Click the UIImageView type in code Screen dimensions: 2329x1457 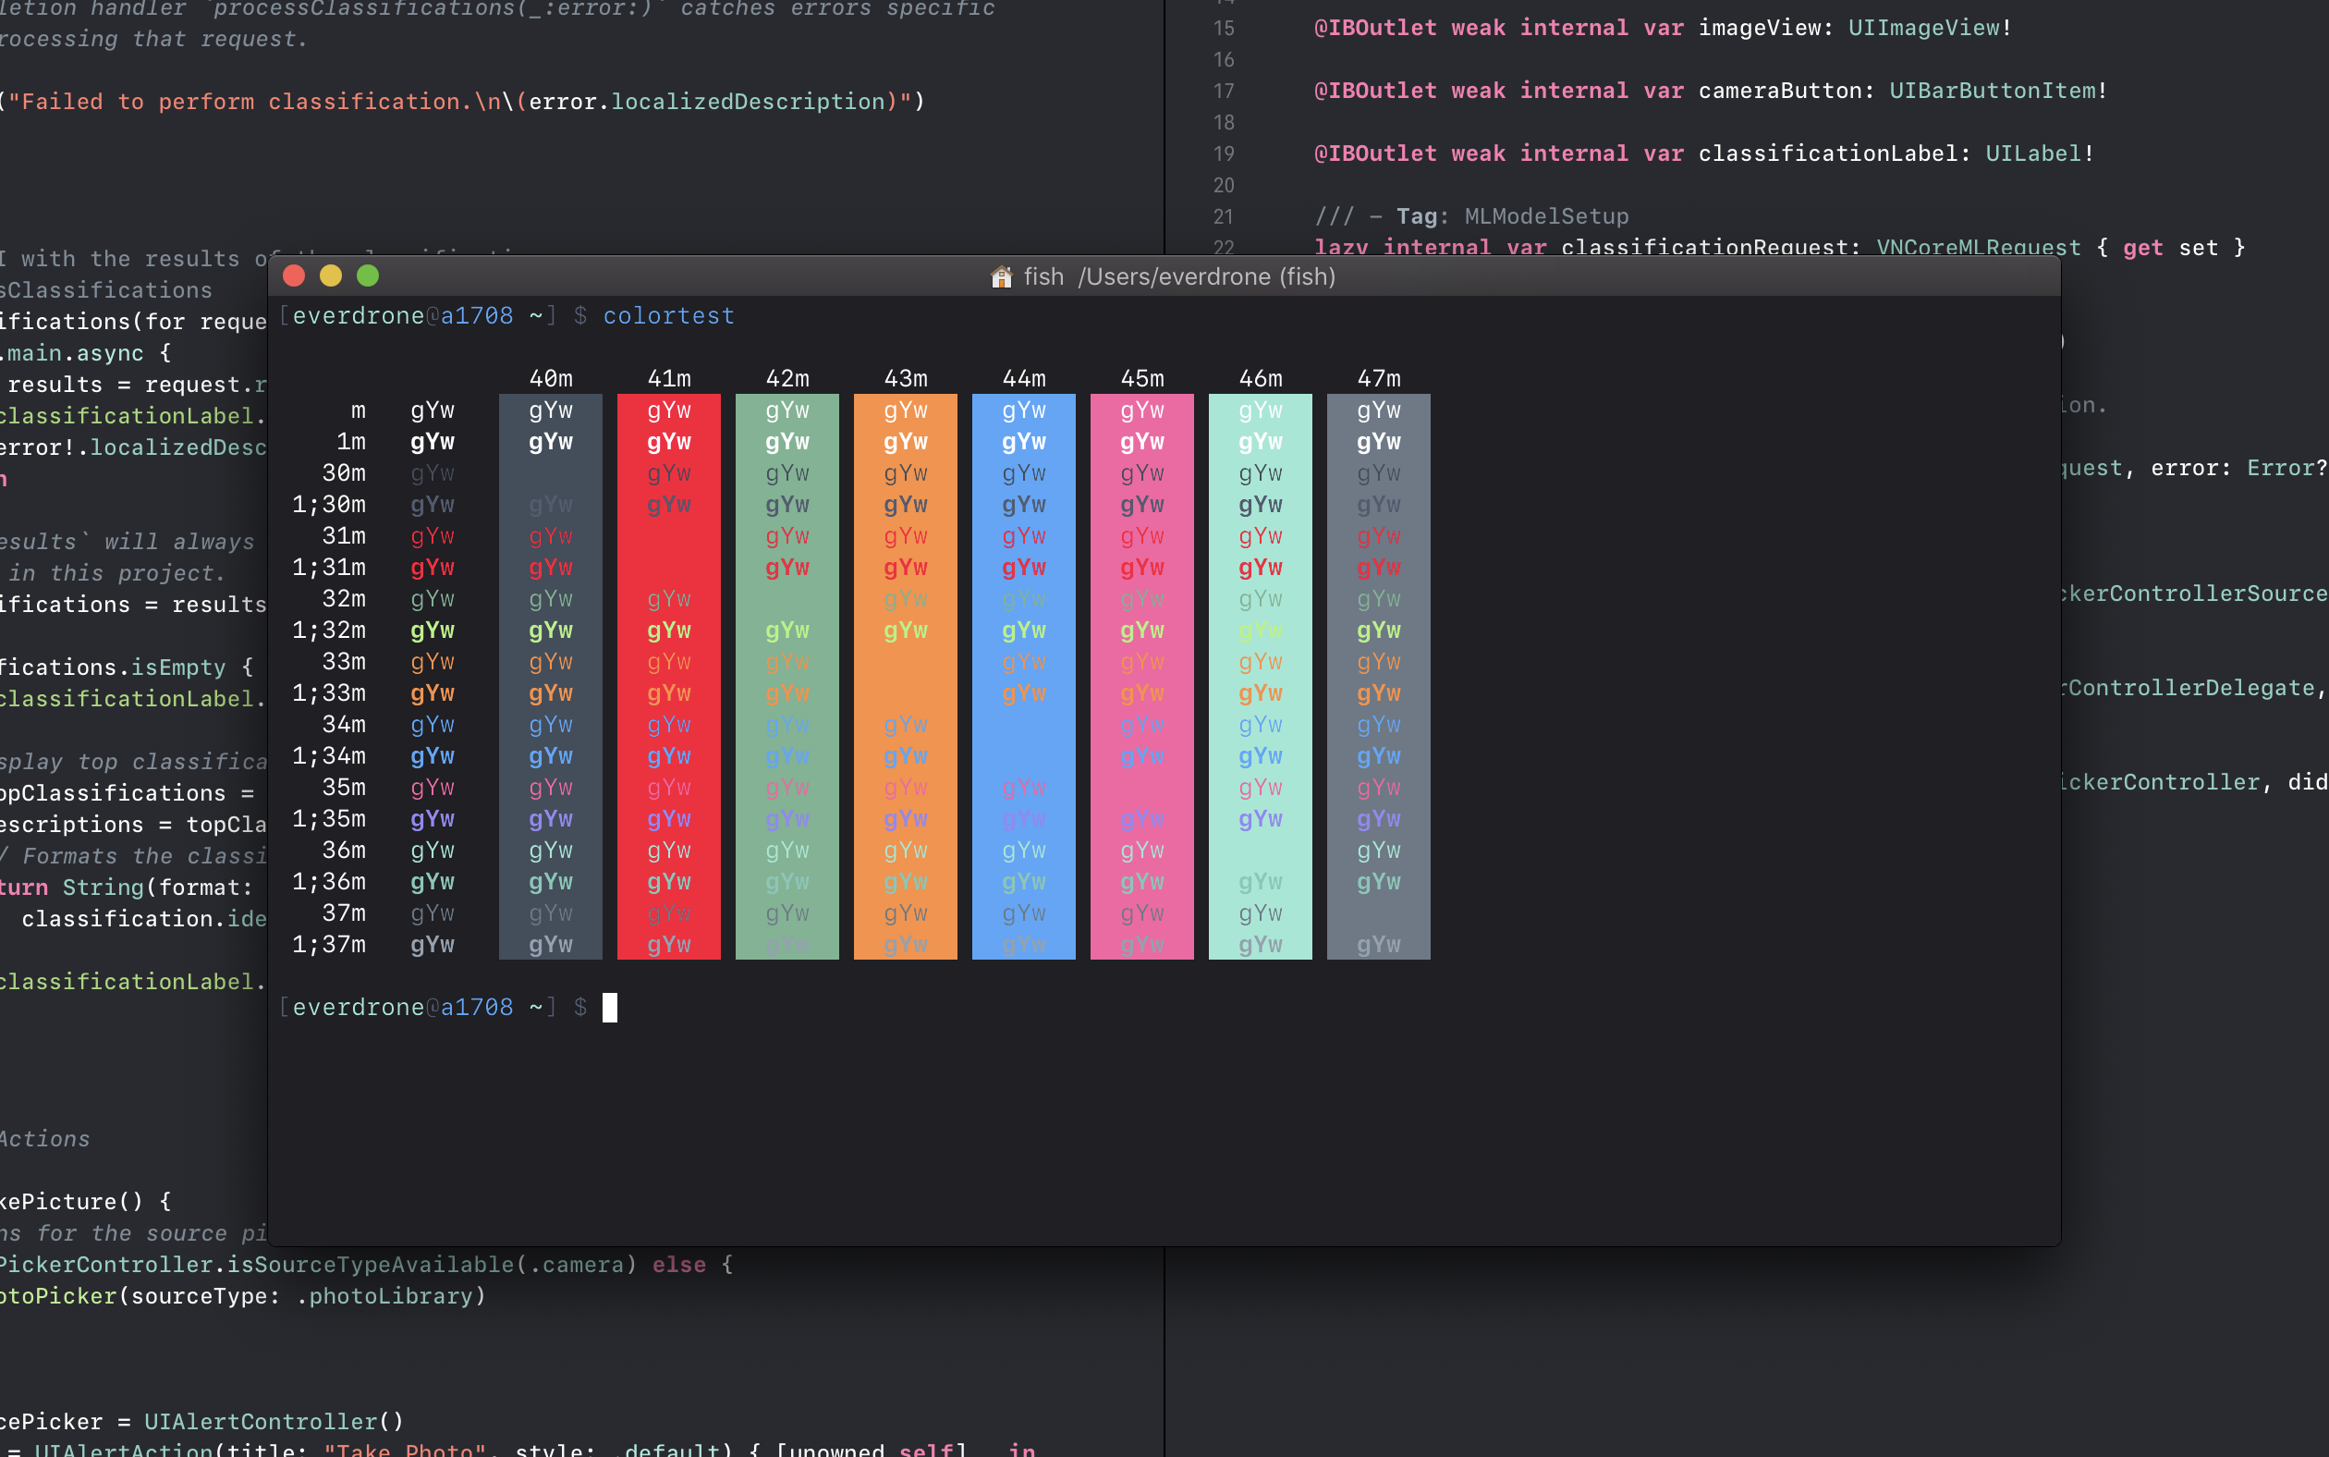tap(1923, 28)
